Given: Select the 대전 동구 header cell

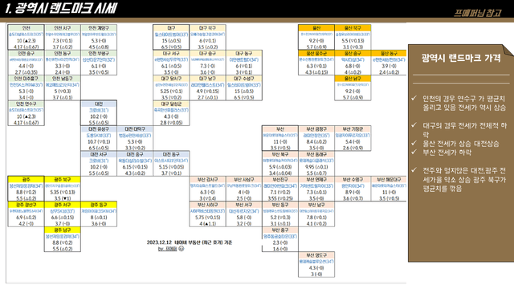Looking at the screenshot, I should [x=171, y=154].
